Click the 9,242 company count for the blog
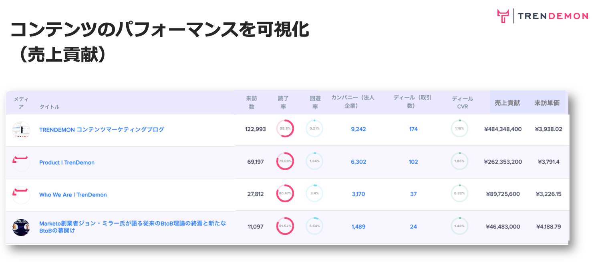 point(358,129)
